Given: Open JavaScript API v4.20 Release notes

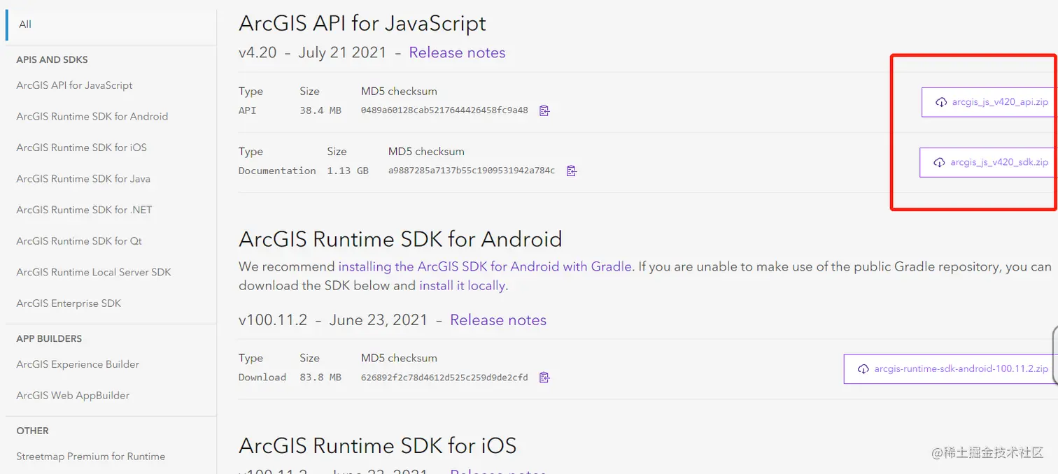Looking at the screenshot, I should [457, 52].
